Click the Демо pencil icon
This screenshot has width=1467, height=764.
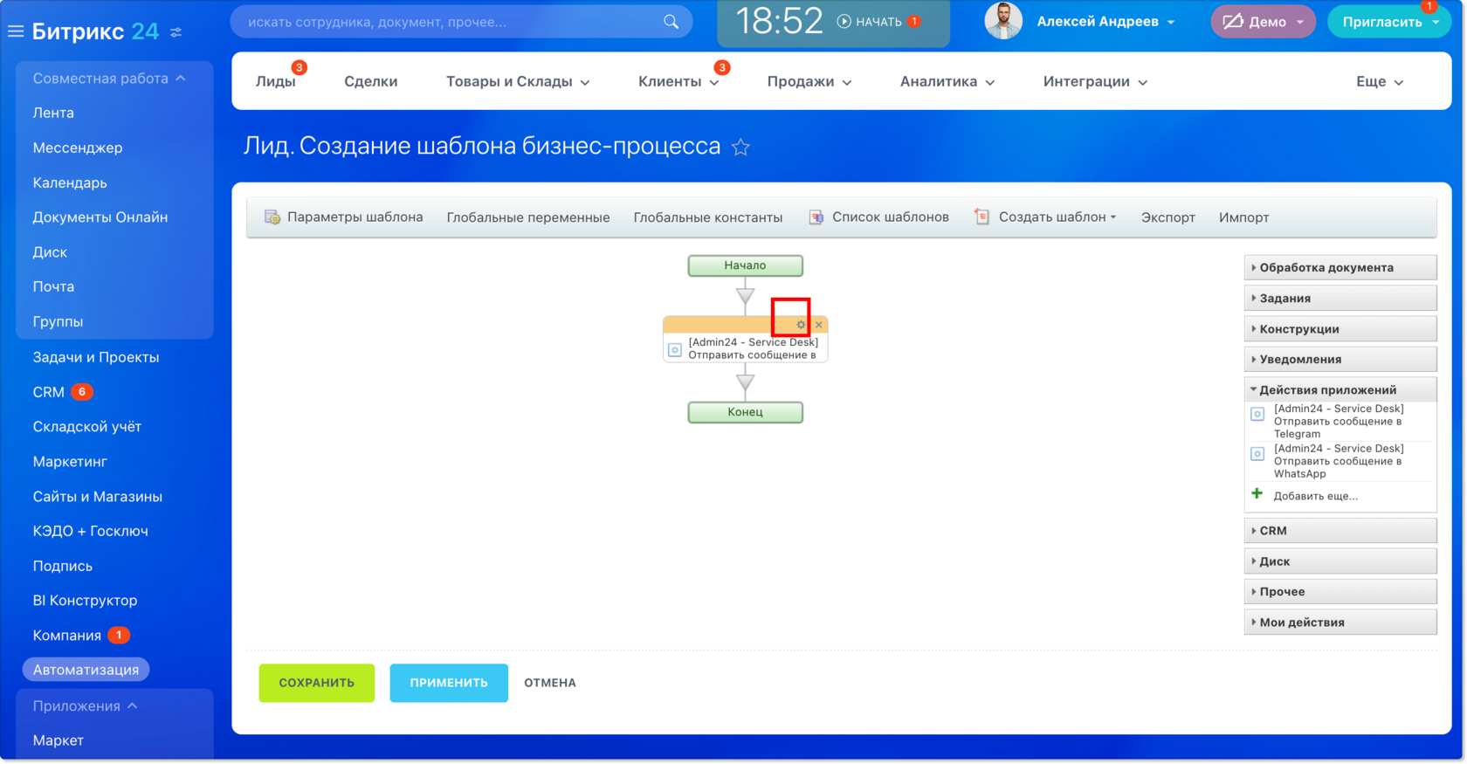coord(1233,22)
